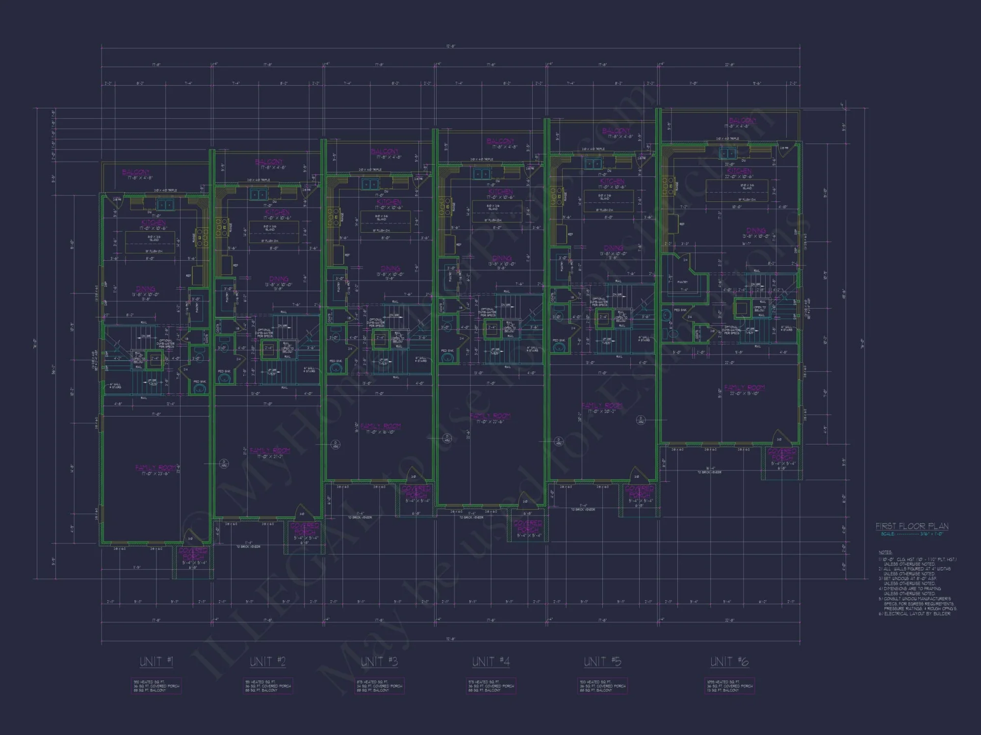The image size is (981, 735).
Task: Select the double sink symbol on Unit #1 balcony wall
Action: coord(166,204)
